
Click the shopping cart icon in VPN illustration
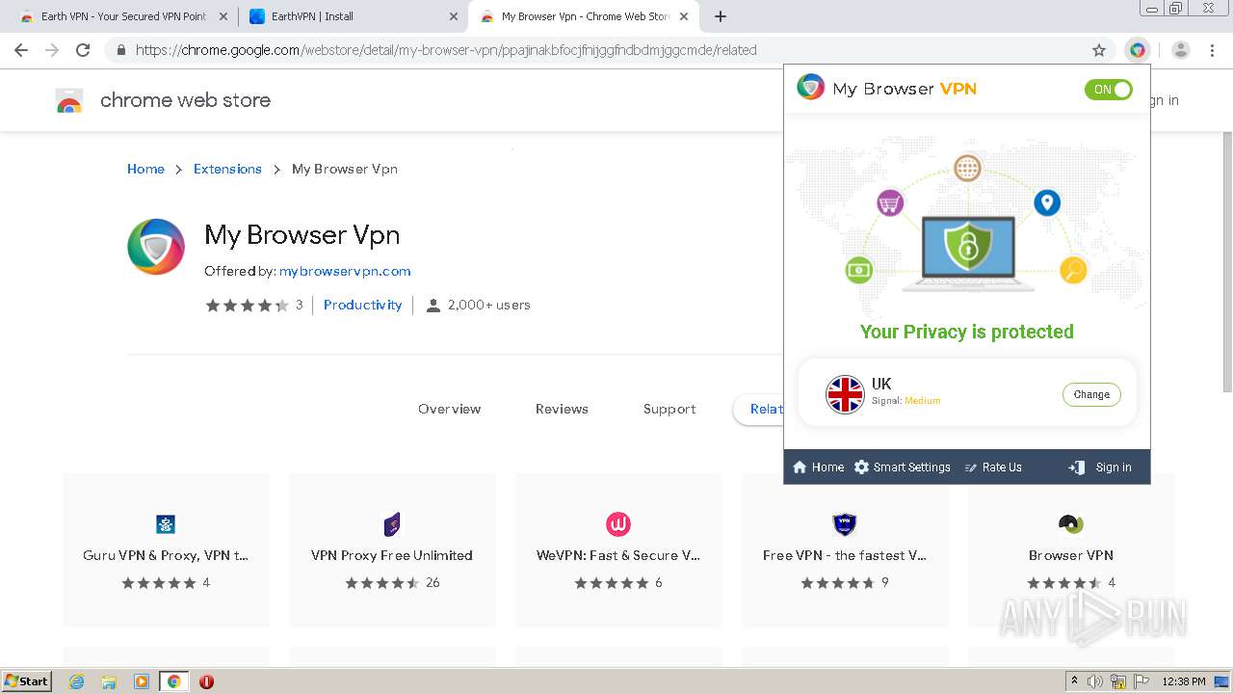click(890, 202)
